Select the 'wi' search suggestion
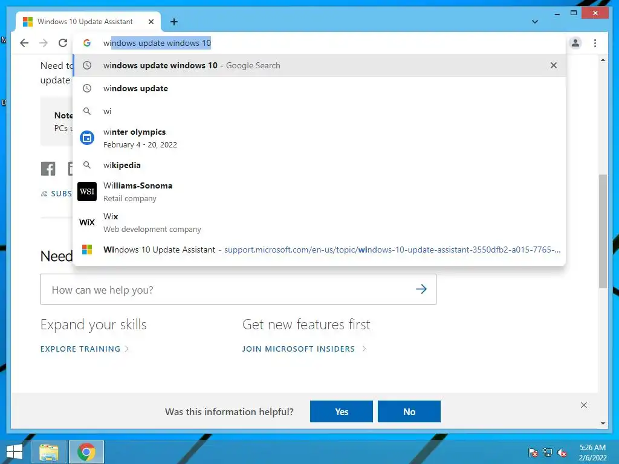The width and height of the screenshot is (619, 464). tap(319, 111)
